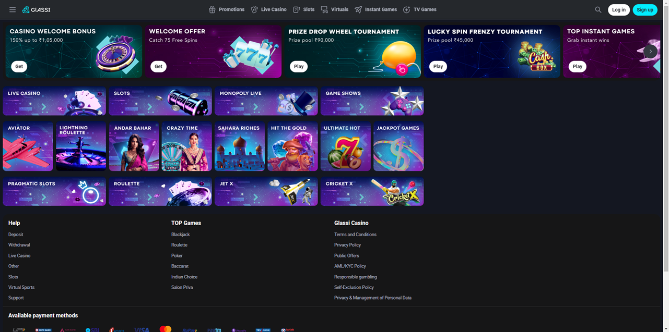
Task: Open the Withdrawal help link
Action: click(x=18, y=245)
